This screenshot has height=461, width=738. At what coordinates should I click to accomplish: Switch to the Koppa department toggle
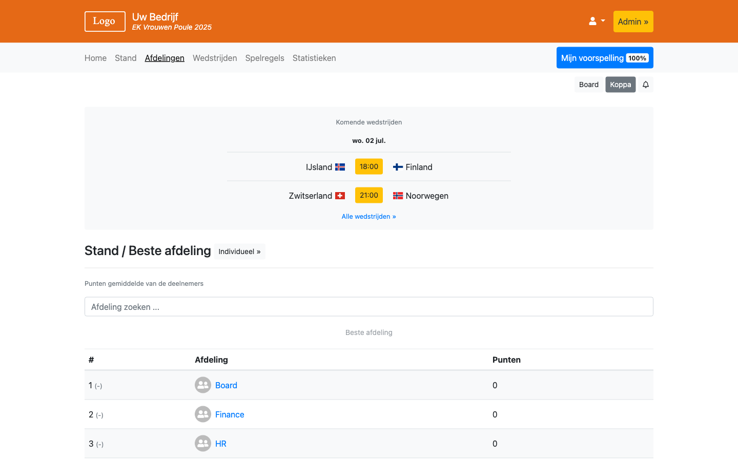pos(620,85)
